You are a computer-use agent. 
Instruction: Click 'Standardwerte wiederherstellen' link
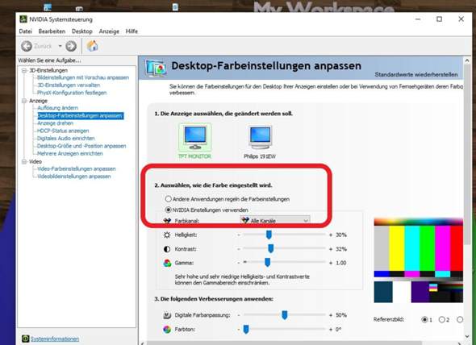[415, 75]
